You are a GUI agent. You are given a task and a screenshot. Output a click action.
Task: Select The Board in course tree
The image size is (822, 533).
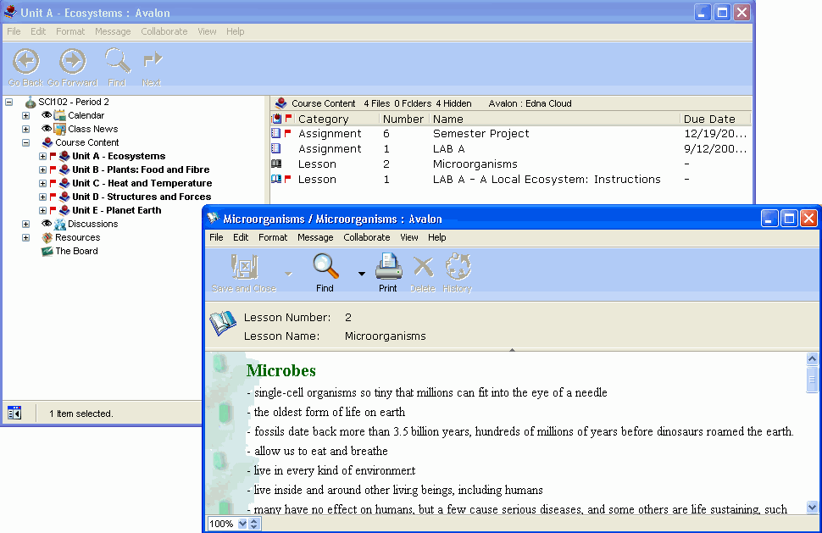(76, 251)
